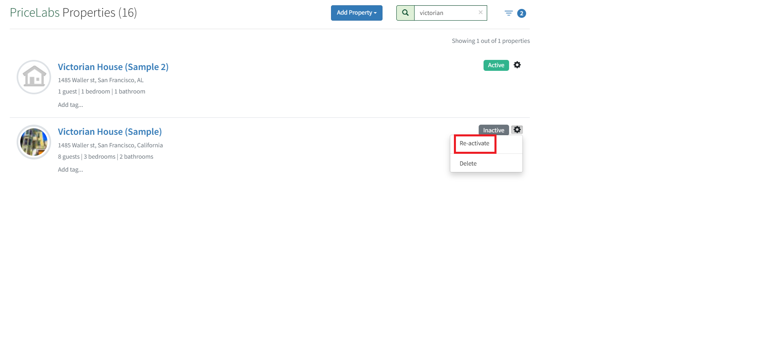Screen dimensions: 778x359
Task: Click the PriceLabs Properties (16) heading
Action: tap(73, 13)
